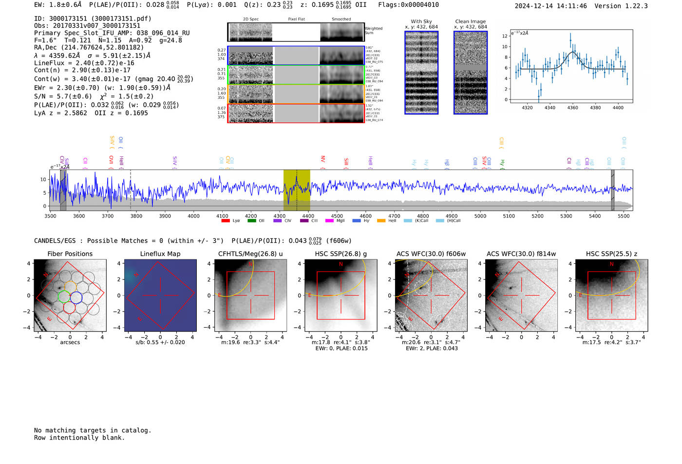Click 'No matching targets in catalog.' text
This screenshot has width=682, height=464.
[x=93, y=430]
